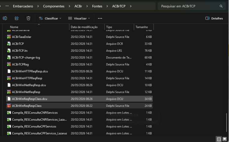
Task: Click the file name ACBrTCPReg
Action: (x=20, y=64)
